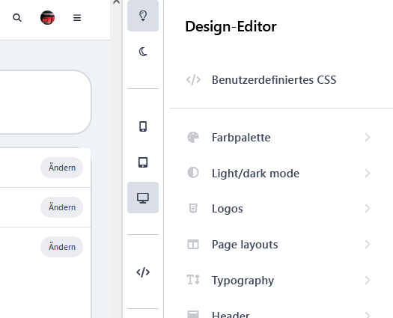Select the mobile phone preview icon
393x318 pixels.
tap(143, 126)
